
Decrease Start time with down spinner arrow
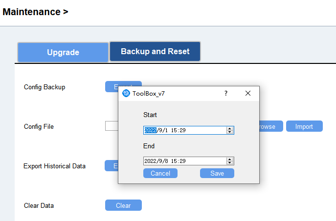pos(229,132)
